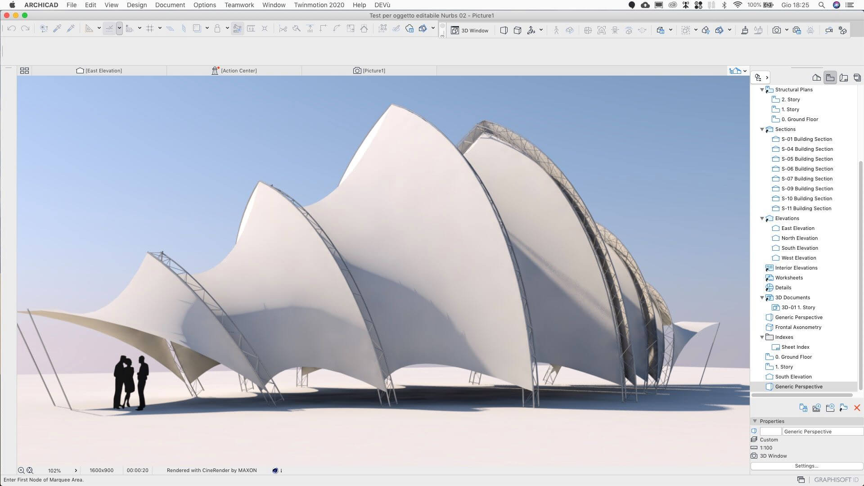
Task: Click the Settings button in Navigator
Action: pyautogui.click(x=807, y=466)
